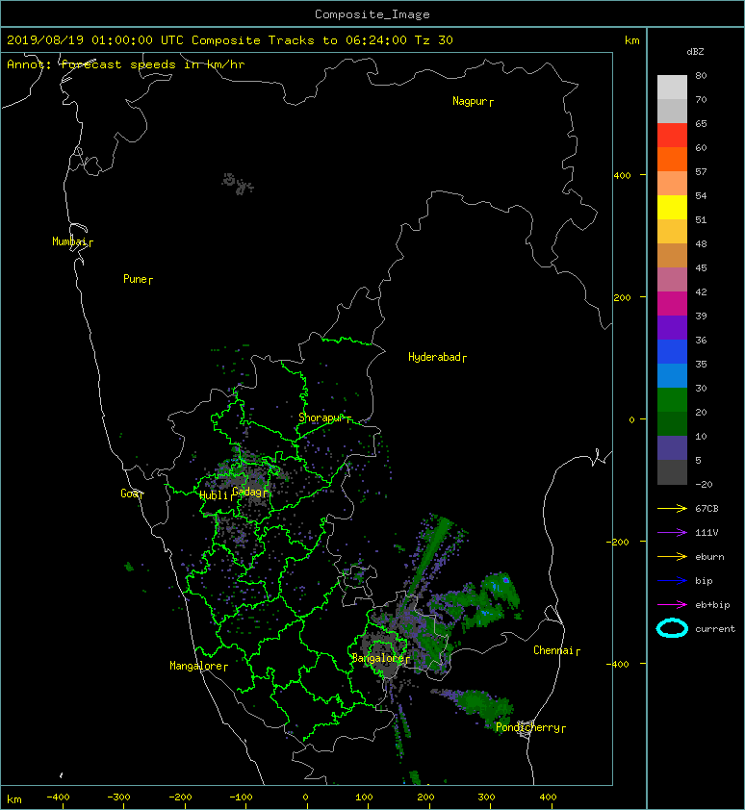Viewport: 745px width, 810px height.
Task: Click the 'current' legend label
Action: click(715, 629)
